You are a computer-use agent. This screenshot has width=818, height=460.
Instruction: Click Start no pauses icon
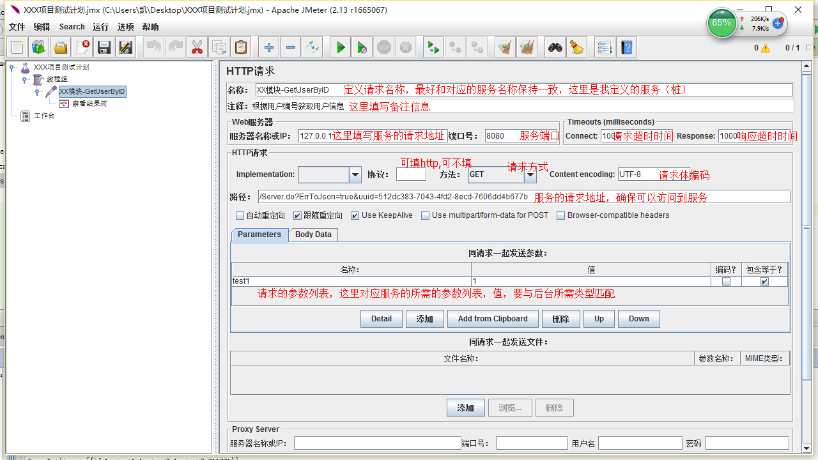(x=362, y=47)
